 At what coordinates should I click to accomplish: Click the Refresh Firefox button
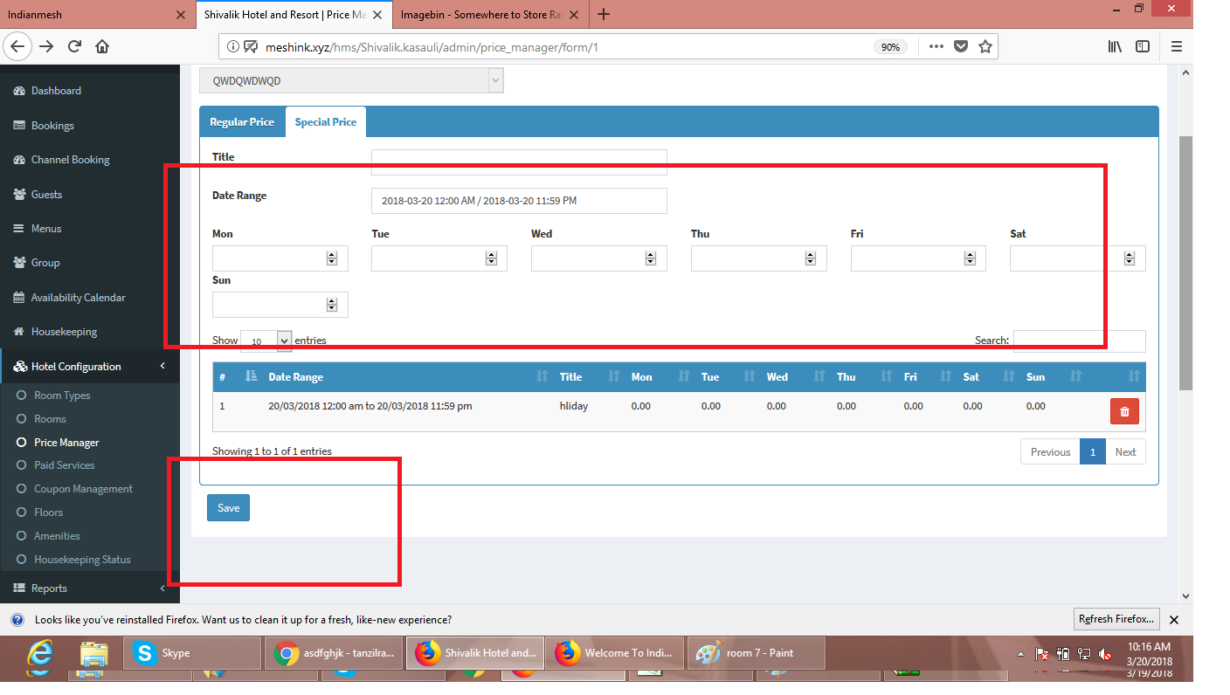pyautogui.click(x=1116, y=619)
